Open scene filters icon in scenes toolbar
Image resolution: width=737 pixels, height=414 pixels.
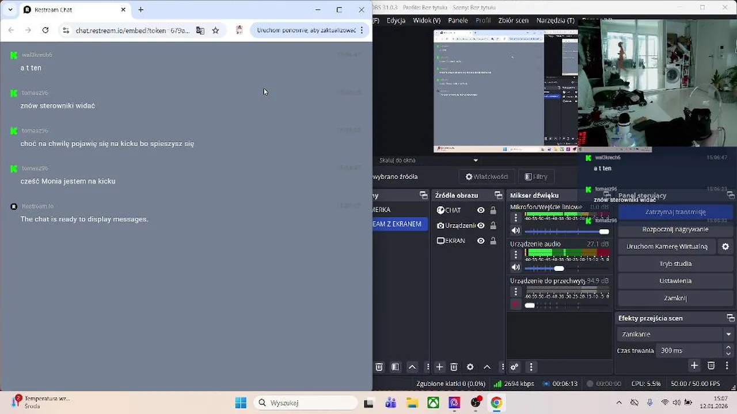point(395,367)
